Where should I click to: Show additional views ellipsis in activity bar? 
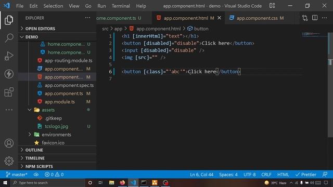coord(9,110)
